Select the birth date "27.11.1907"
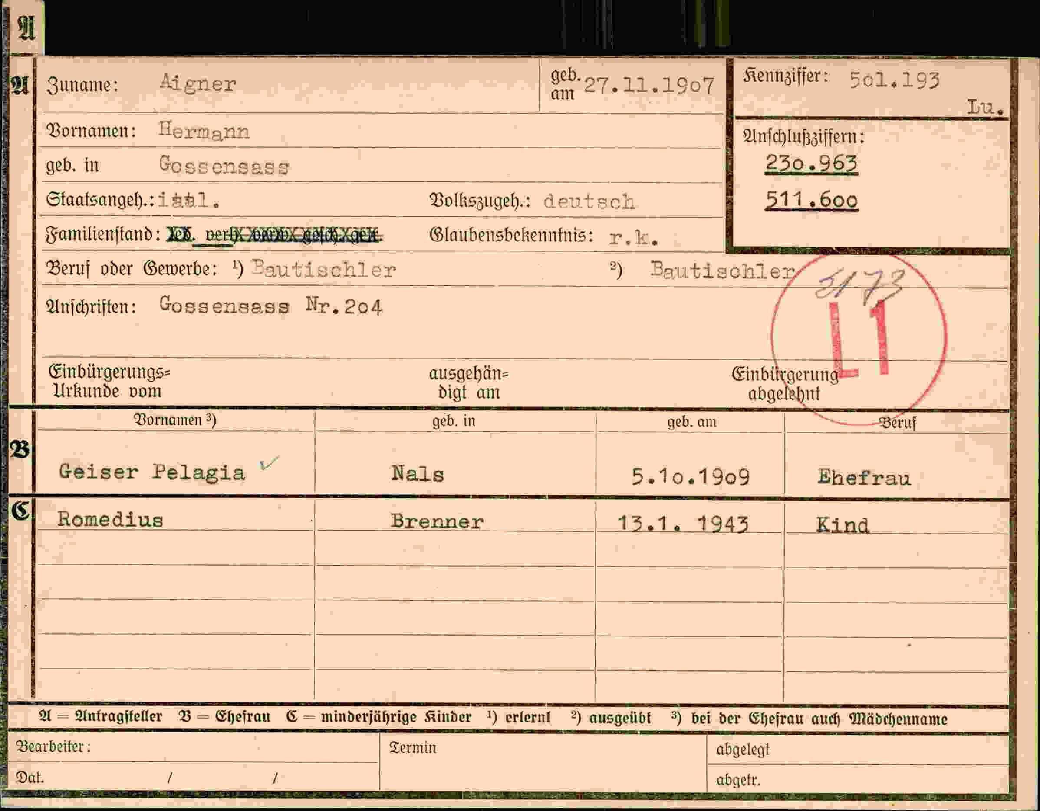The height and width of the screenshot is (811, 1040). point(648,86)
